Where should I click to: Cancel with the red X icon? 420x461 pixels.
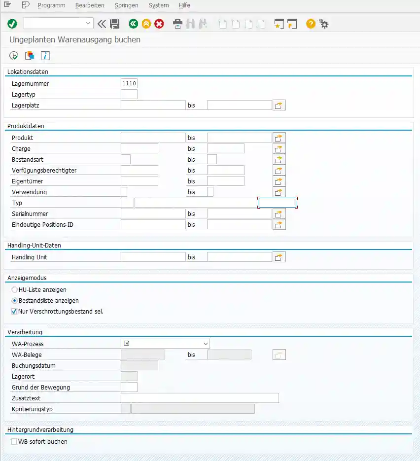159,23
